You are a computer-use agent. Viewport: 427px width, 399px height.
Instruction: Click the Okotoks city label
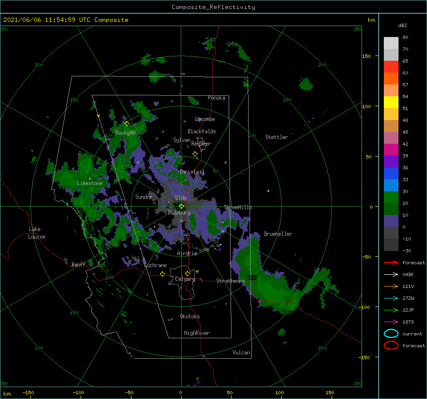pyautogui.click(x=190, y=316)
